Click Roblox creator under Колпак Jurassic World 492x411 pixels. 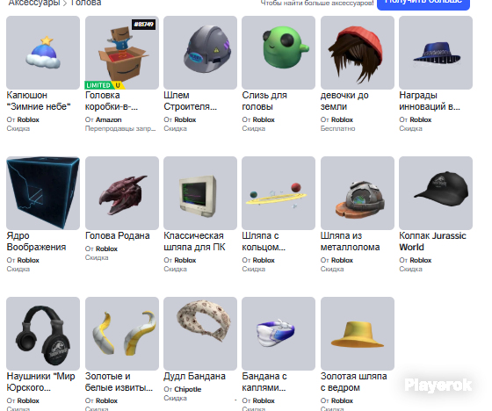(421, 261)
